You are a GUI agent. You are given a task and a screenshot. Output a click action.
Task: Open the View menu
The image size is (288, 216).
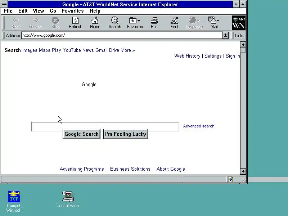pyautogui.click(x=39, y=11)
